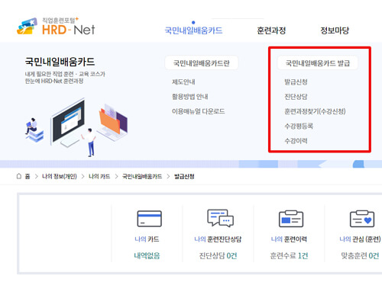This screenshot has width=382, height=282.
Task: Open the 국민내일배움카드 top menu
Action: click(193, 30)
